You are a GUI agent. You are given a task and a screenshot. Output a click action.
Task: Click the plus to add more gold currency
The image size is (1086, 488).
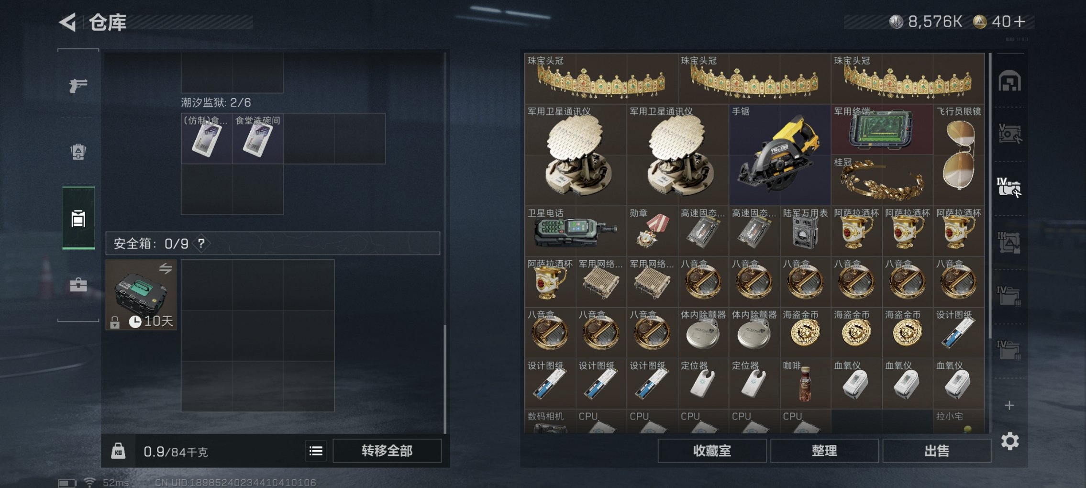[x=1019, y=22]
